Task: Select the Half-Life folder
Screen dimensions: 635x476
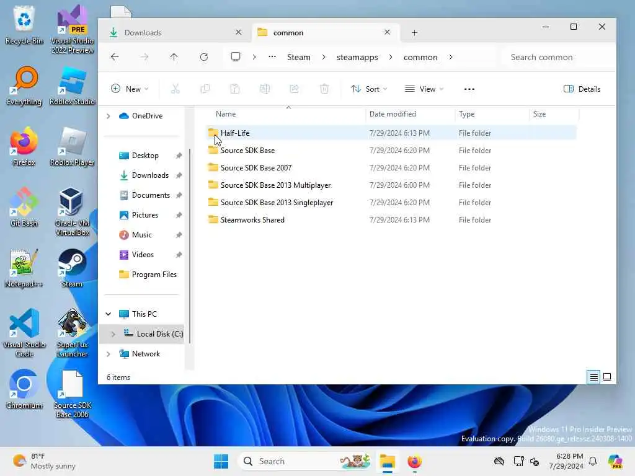Action: pos(392,133)
